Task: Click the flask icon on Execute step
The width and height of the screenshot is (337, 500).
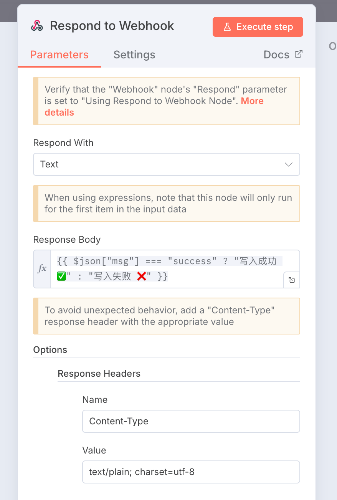Action: click(227, 27)
